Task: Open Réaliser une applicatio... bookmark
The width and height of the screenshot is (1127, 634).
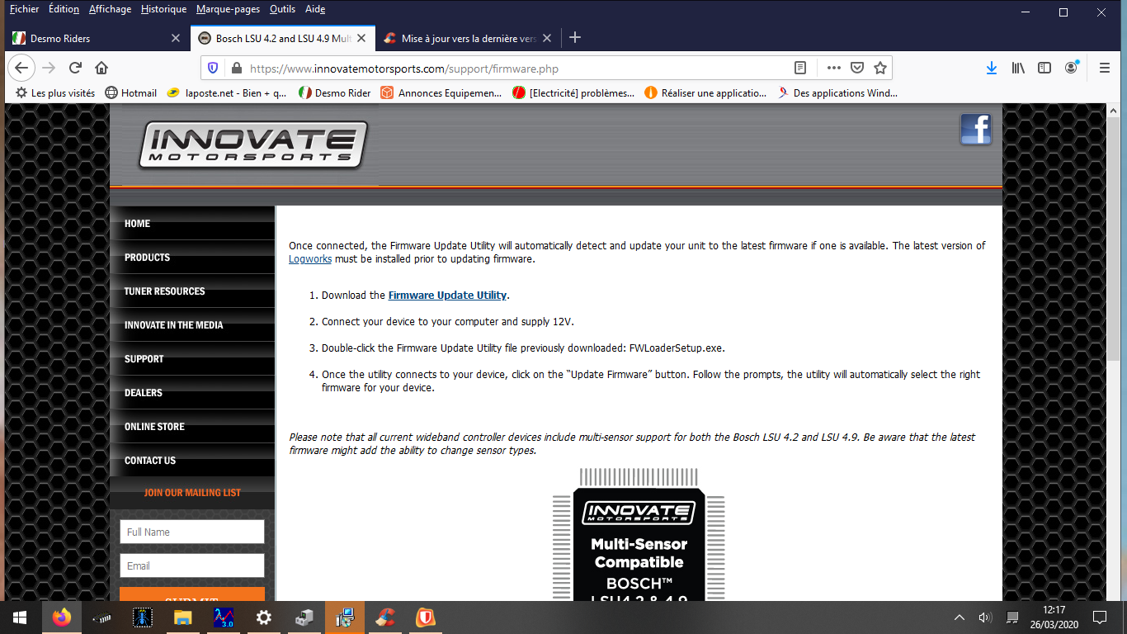Action: (x=705, y=93)
